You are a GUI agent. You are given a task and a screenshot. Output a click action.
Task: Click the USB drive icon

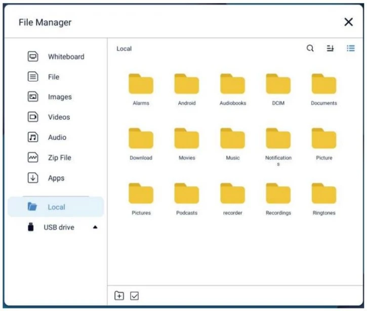tap(31, 227)
